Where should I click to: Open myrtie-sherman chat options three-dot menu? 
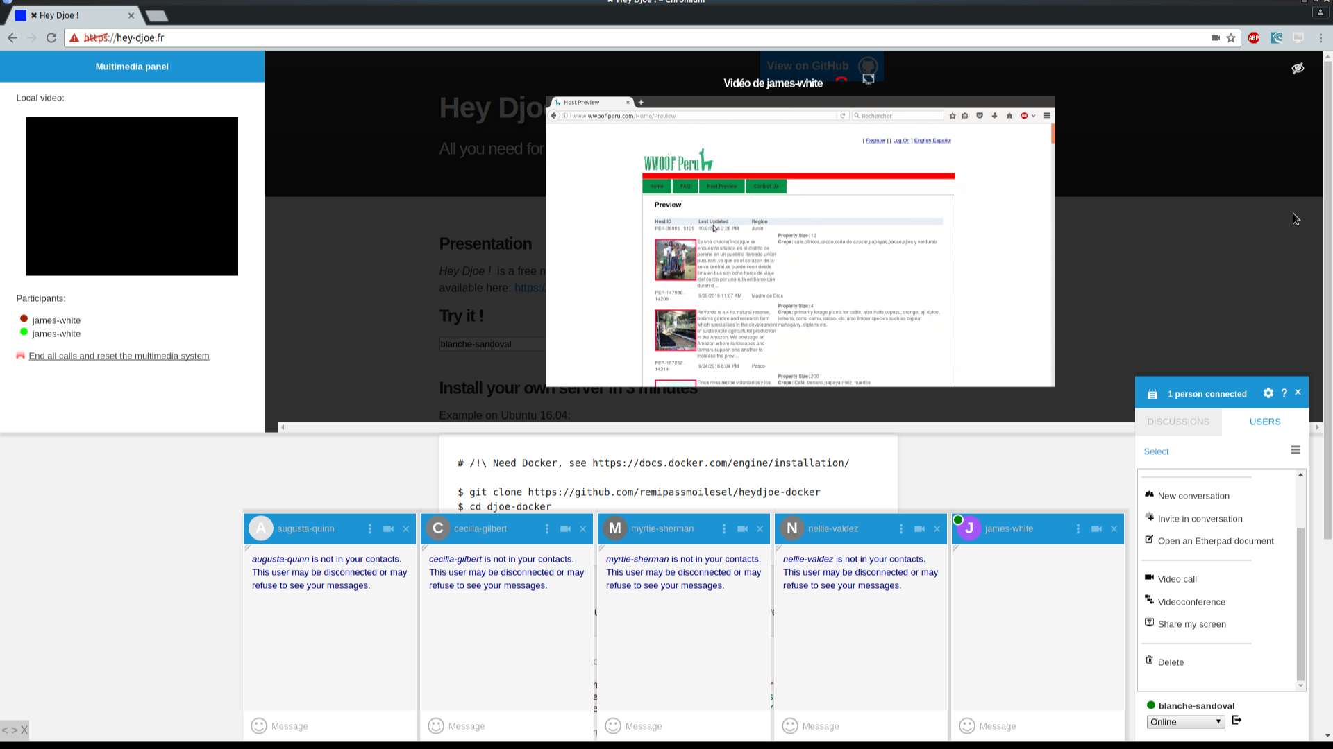[724, 529]
